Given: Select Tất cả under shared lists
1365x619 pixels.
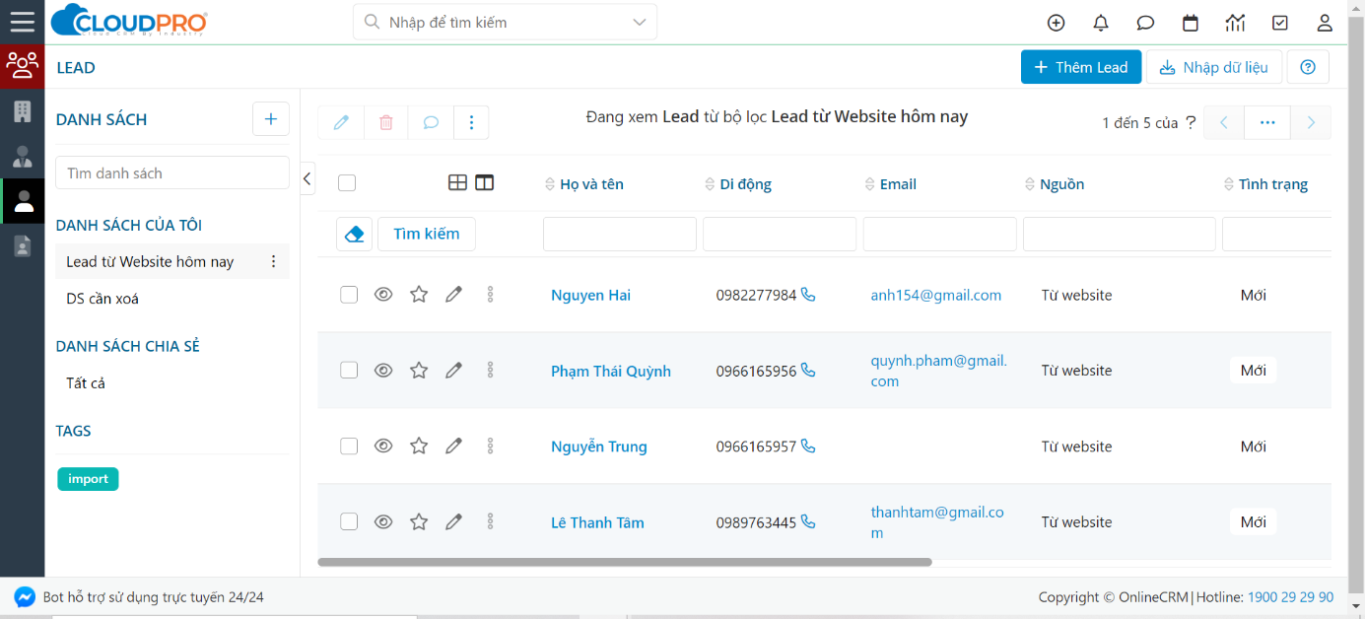Looking at the screenshot, I should (x=86, y=383).
